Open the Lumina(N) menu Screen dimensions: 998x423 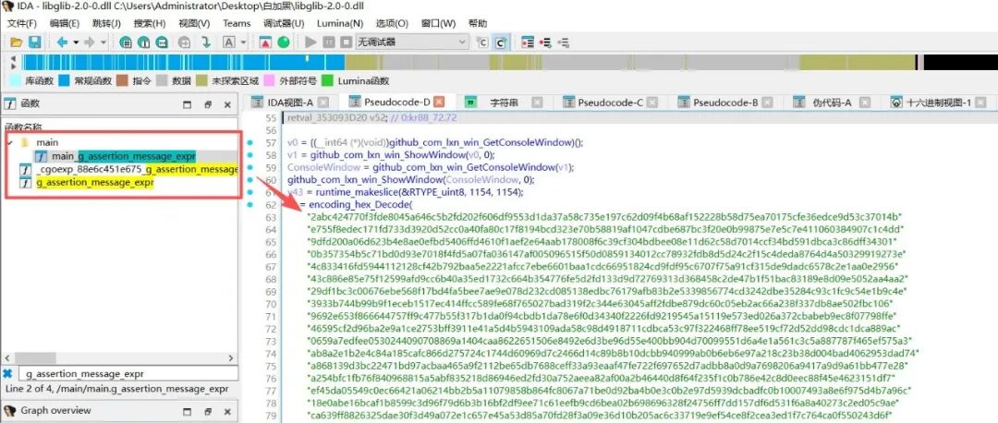[x=340, y=23]
